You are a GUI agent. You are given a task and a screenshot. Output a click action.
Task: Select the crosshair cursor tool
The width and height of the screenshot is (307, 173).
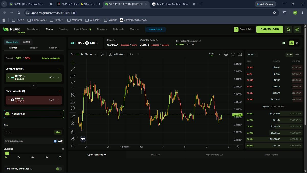pyautogui.click(x=73, y=63)
